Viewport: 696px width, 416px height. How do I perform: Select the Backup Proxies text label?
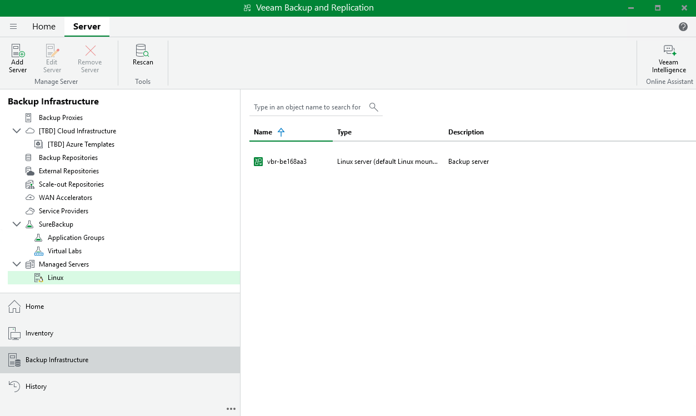(x=61, y=118)
